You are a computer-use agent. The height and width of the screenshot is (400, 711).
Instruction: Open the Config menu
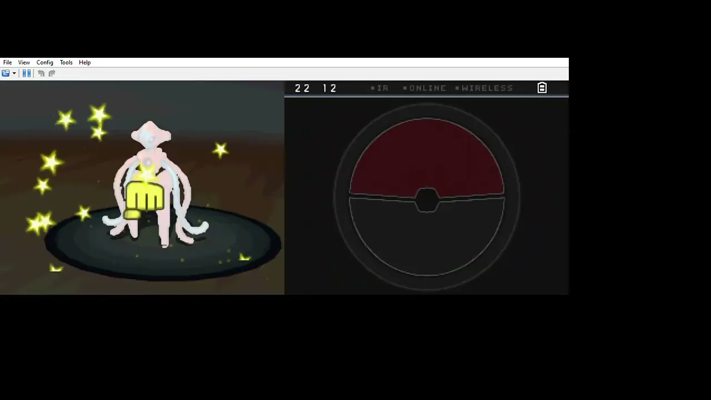(45, 62)
